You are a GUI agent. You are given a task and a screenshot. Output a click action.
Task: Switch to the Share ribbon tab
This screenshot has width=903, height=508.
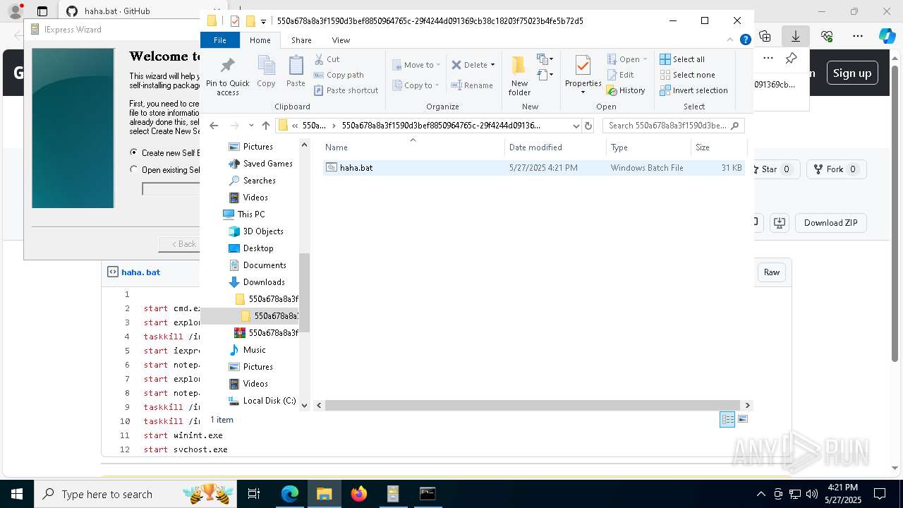click(x=301, y=40)
